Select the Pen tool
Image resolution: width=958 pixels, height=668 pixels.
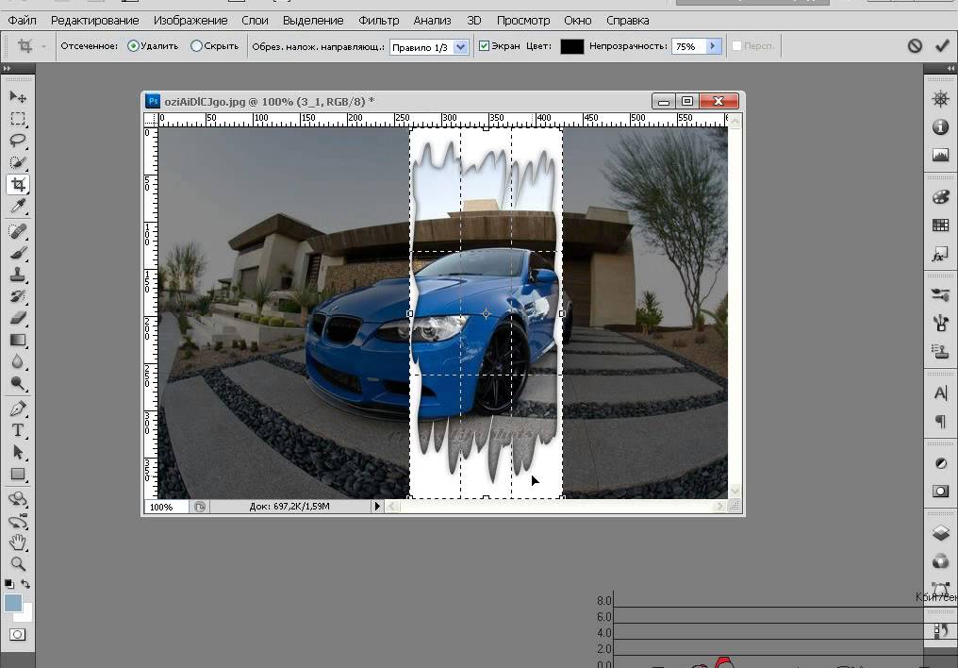tap(18, 409)
